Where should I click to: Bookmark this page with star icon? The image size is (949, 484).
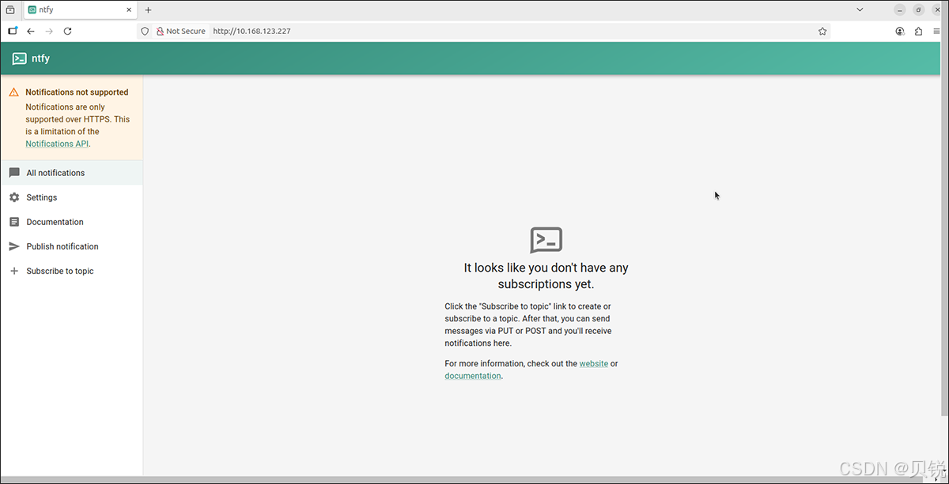[x=822, y=31]
